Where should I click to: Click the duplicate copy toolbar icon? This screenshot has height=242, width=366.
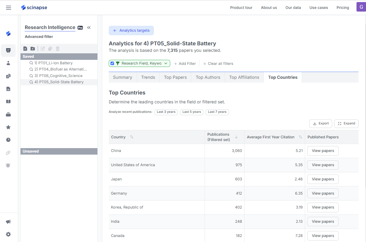click(x=50, y=49)
